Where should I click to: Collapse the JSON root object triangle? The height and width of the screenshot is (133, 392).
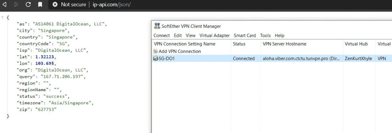3,17
